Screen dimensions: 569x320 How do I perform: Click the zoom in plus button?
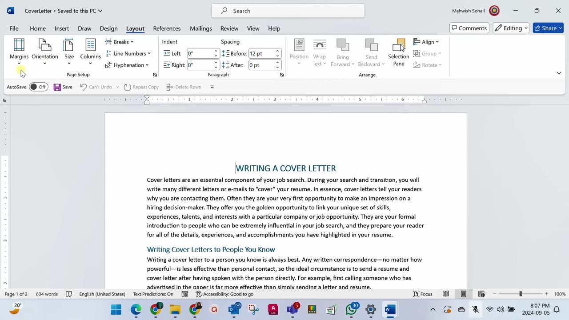click(547, 294)
